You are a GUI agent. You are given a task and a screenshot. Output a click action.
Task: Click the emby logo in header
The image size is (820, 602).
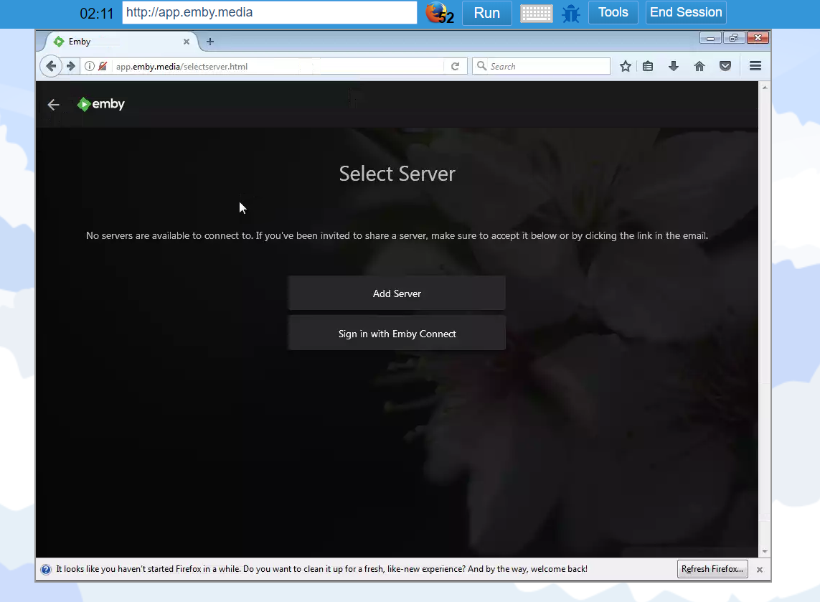[101, 104]
